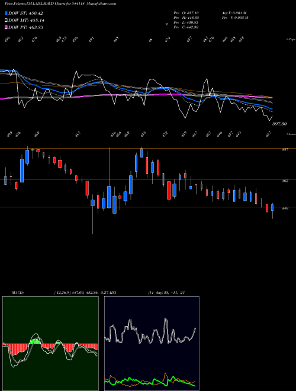Click the tall blue candle at chart left

[22, 171]
